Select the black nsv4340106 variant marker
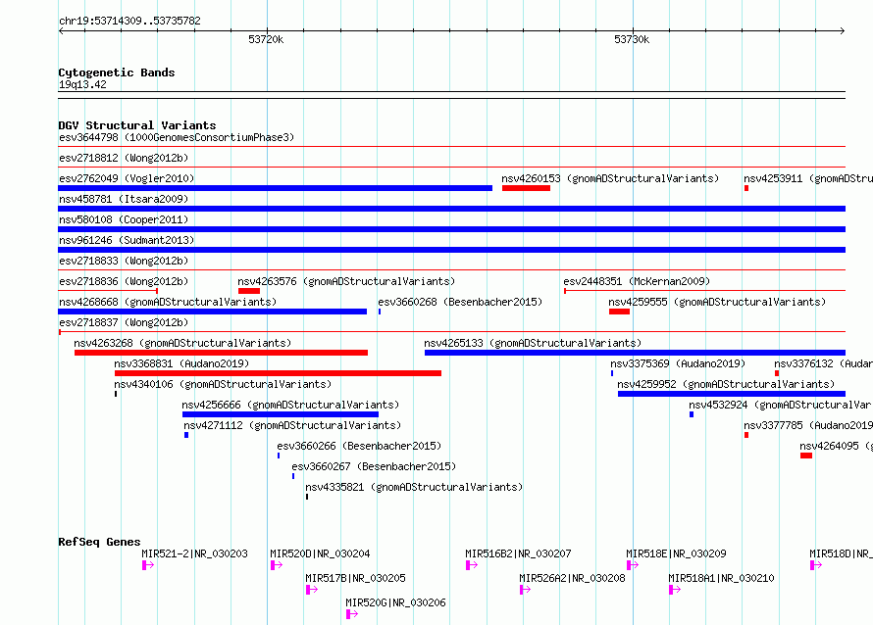Image resolution: width=873 pixels, height=625 pixels. tap(116, 394)
